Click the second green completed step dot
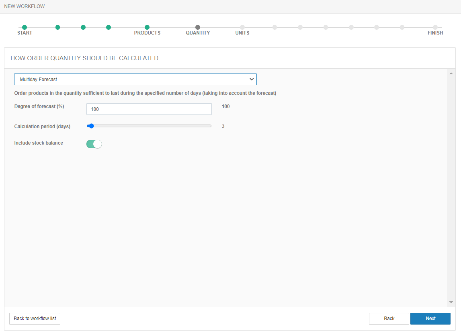The width and height of the screenshot is (461, 335). click(x=58, y=27)
